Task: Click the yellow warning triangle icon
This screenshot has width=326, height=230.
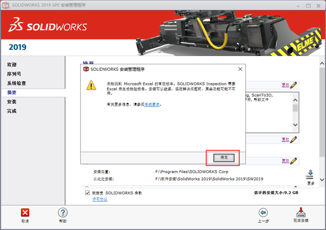Action: pyautogui.click(x=91, y=85)
